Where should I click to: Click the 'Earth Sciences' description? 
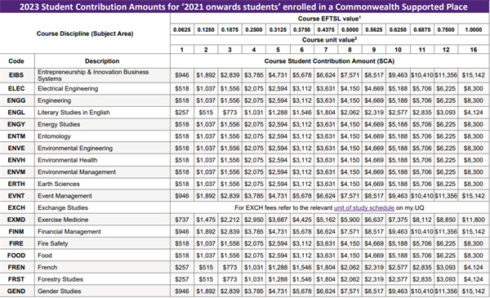(x=59, y=184)
